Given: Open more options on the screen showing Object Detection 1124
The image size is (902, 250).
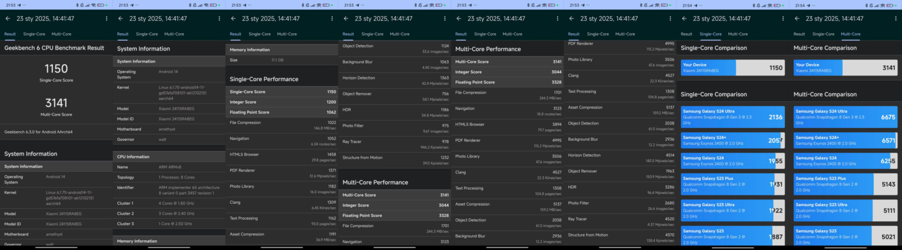Looking at the screenshot, I should pos(445,19).
